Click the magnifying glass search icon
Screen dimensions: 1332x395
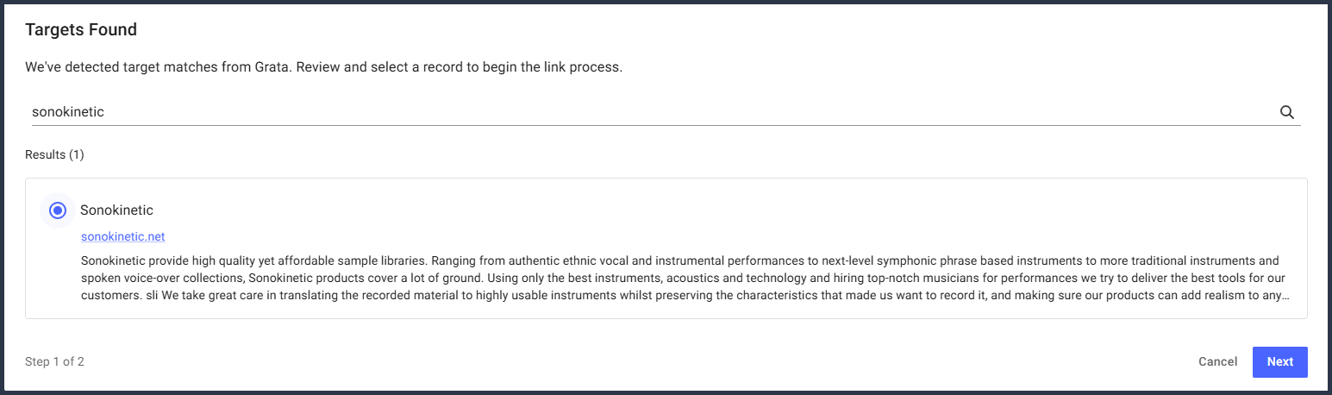coord(1286,112)
